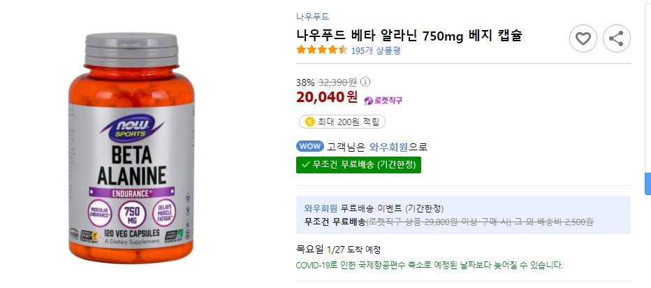Open the 나우푸드 brand link
651x288 pixels.
pyautogui.click(x=313, y=17)
